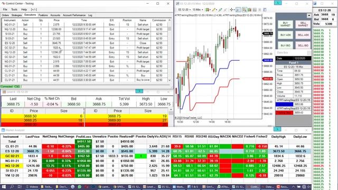Switch to the Orders tab

tap(5, 15)
